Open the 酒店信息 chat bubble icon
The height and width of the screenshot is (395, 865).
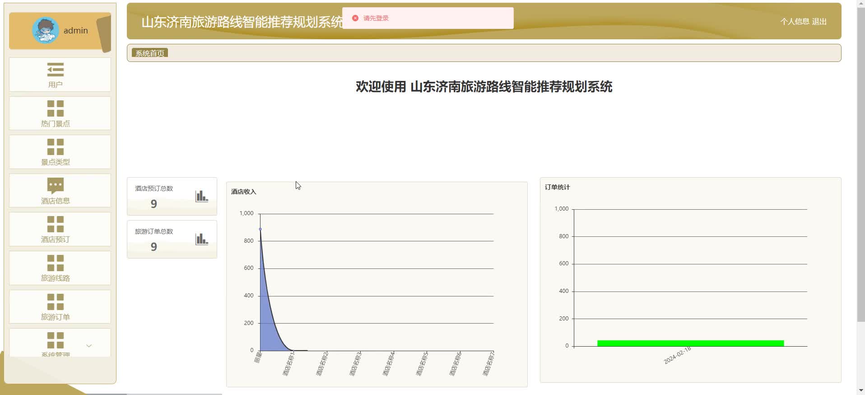56,185
